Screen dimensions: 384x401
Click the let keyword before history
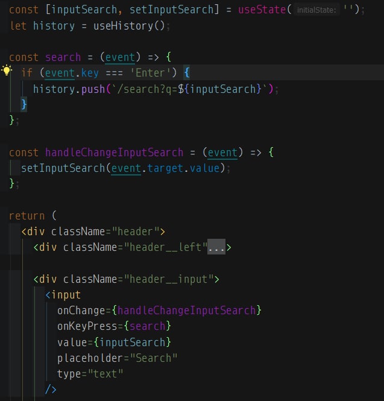click(18, 26)
